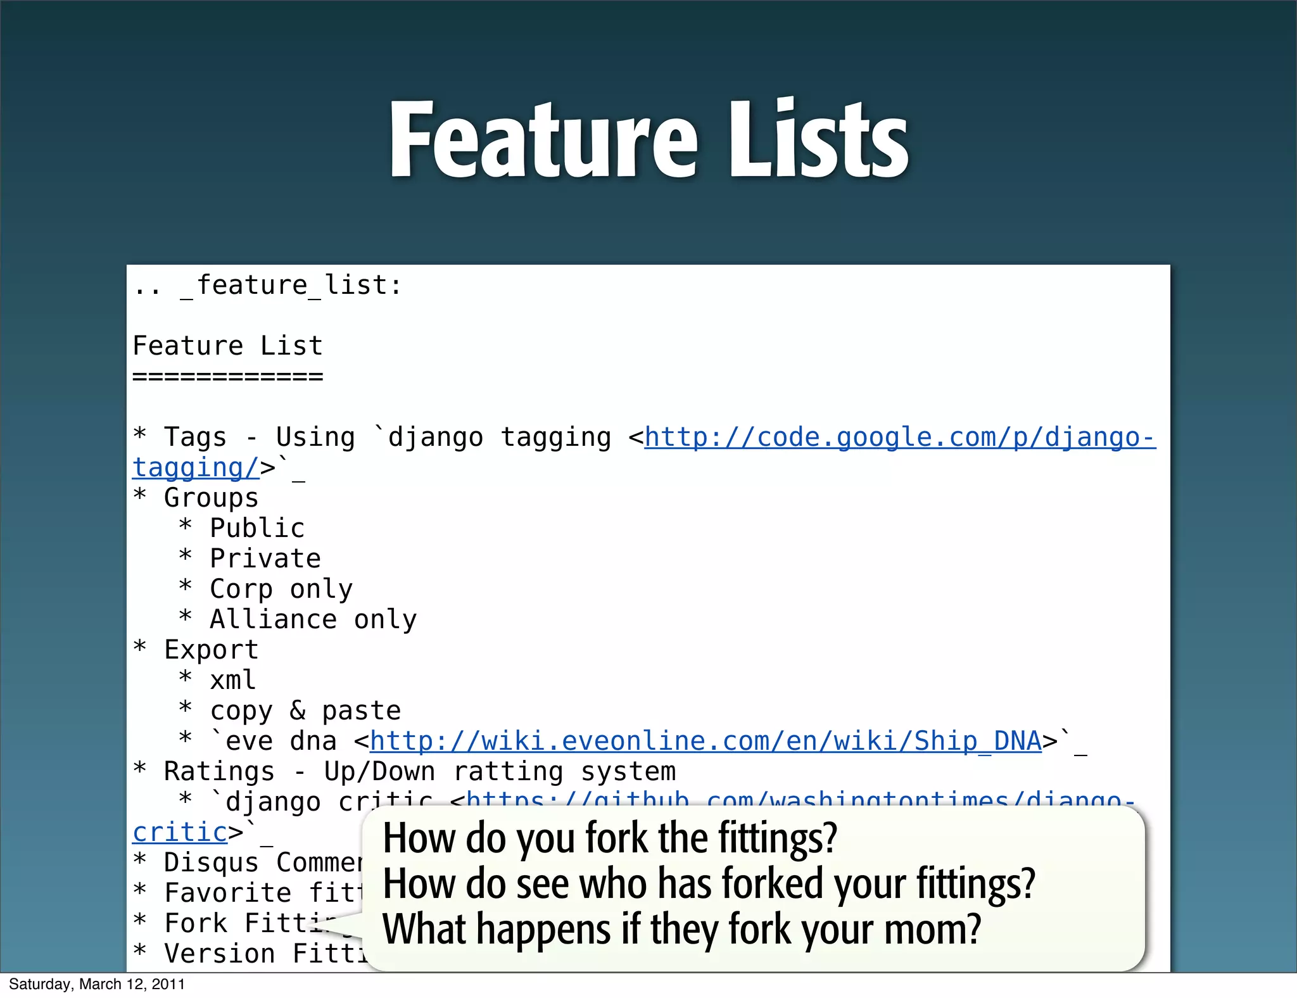Click the wrapped 'tagging/' link text

[196, 468]
